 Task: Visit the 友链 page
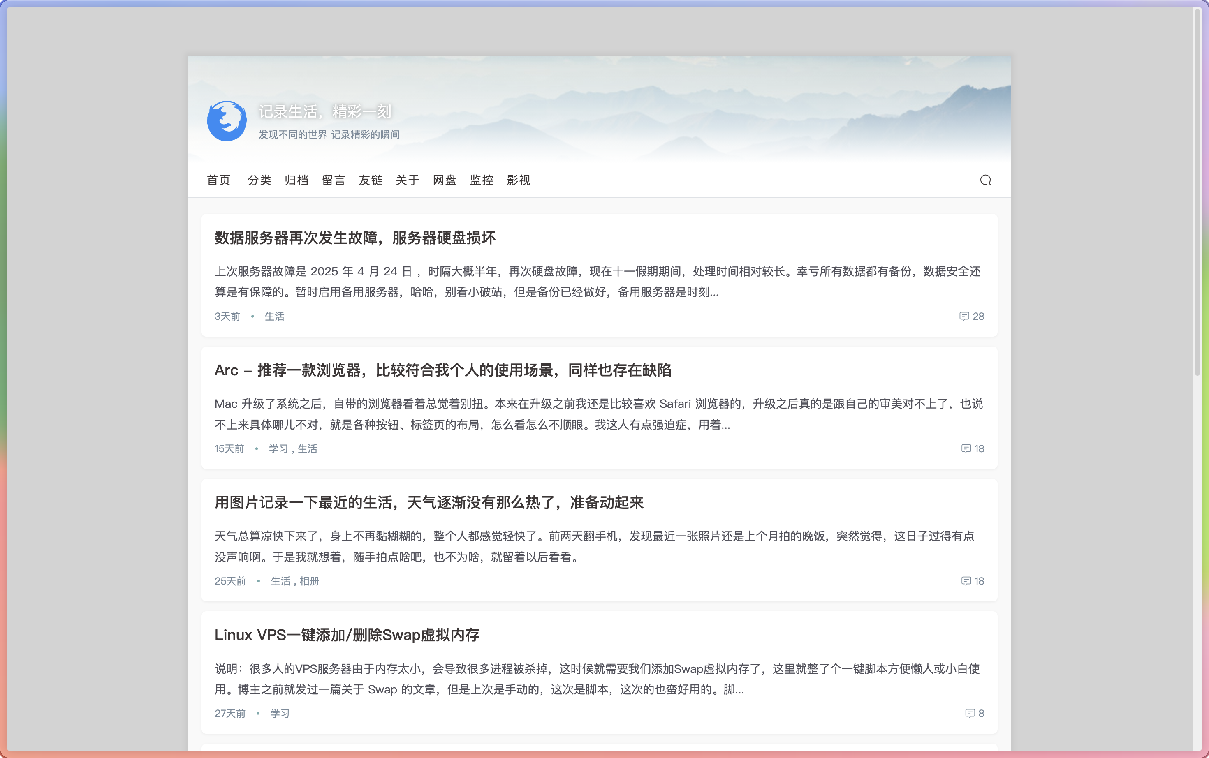pos(371,180)
